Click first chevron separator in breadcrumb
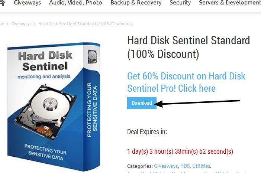 point(8,24)
